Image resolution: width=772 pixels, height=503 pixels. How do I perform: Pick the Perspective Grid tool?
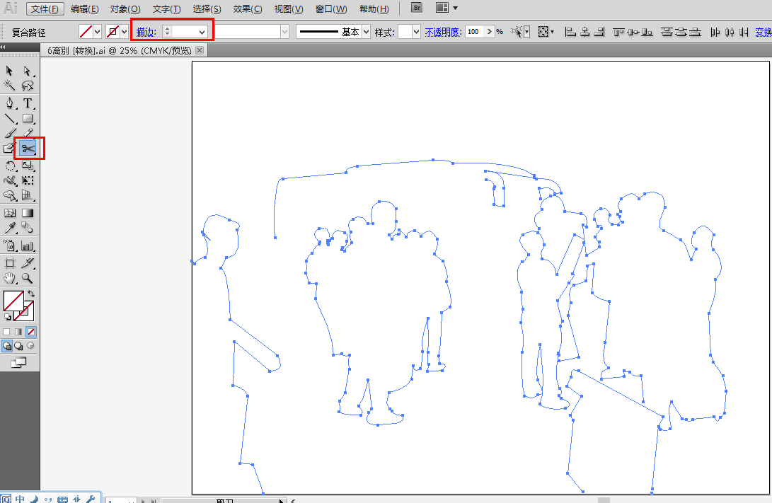(x=27, y=196)
